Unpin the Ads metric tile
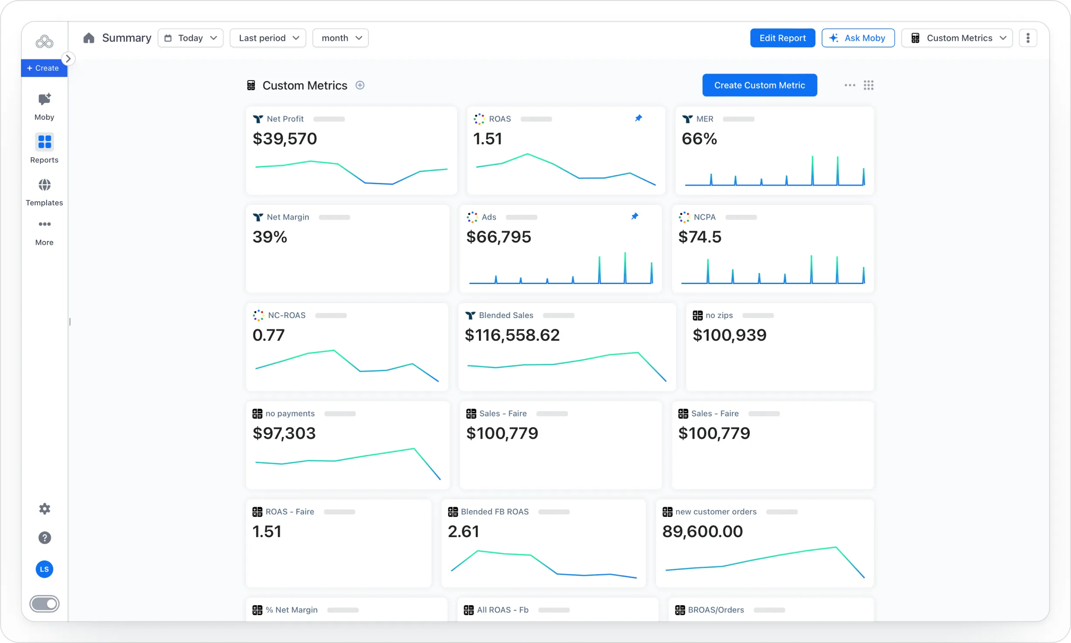The image size is (1071, 643). click(635, 216)
